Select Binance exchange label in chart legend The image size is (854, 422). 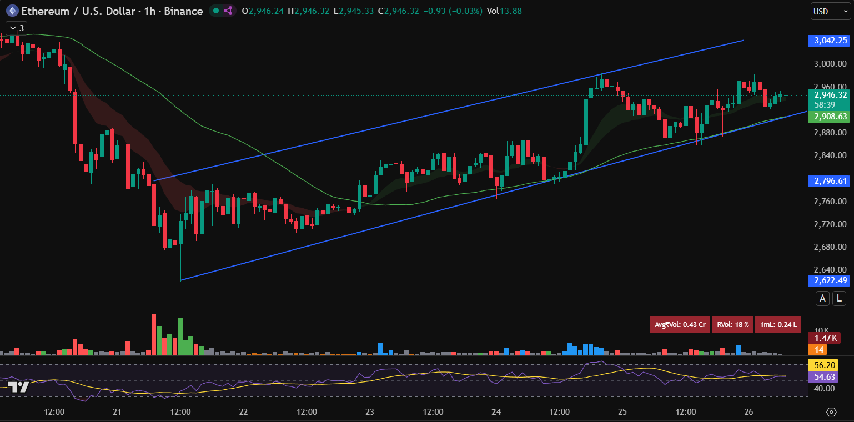click(x=184, y=11)
